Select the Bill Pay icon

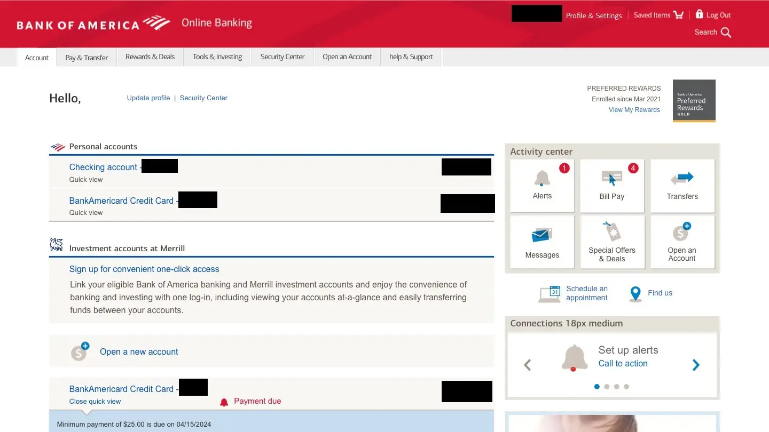(x=612, y=176)
